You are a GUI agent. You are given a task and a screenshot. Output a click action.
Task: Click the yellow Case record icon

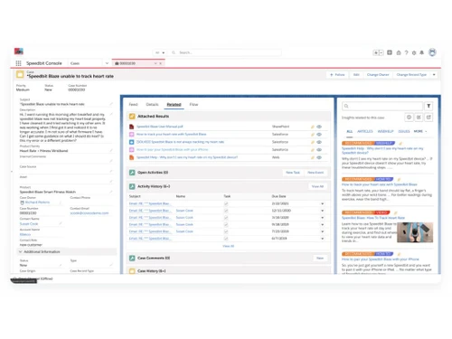click(20, 74)
